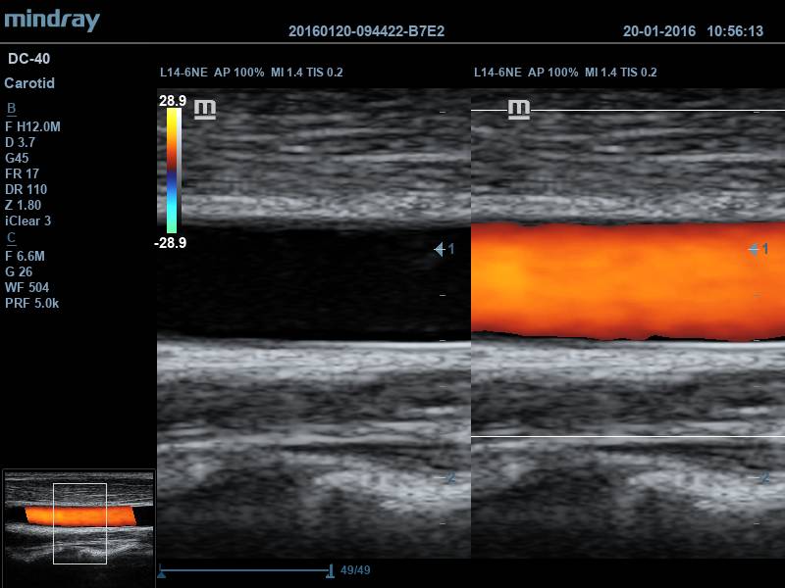The width and height of the screenshot is (785, 588).
Task: Click the cine loop progress bar
Action: coord(247,569)
